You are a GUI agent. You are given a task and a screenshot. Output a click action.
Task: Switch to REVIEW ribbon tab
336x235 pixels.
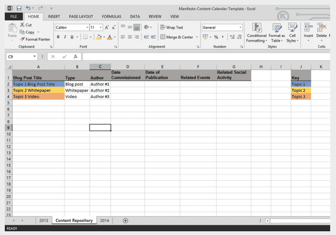point(155,16)
